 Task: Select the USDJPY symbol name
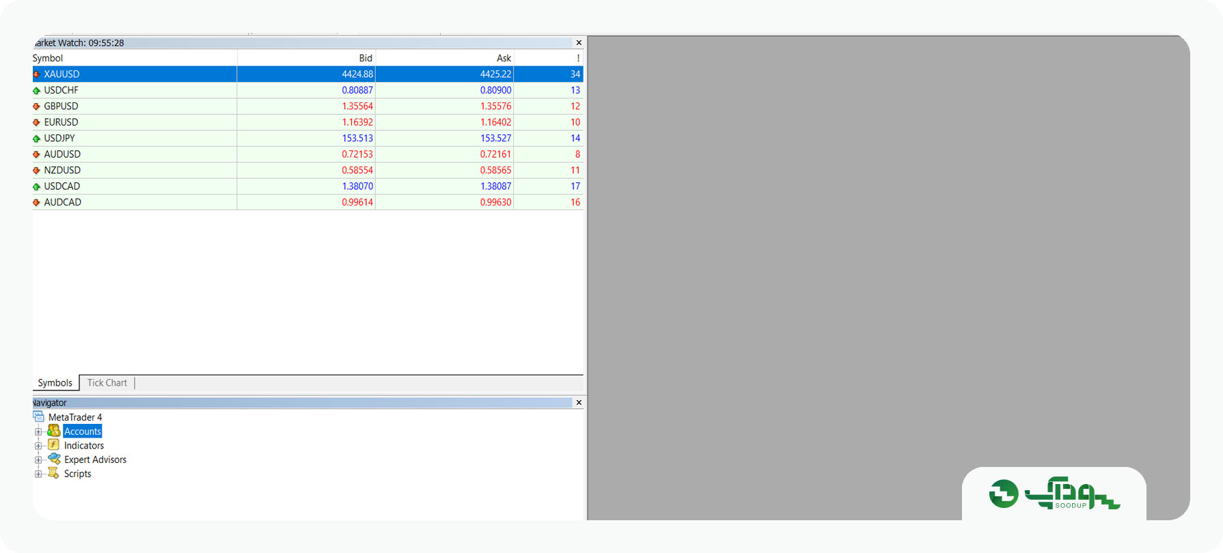tap(59, 139)
